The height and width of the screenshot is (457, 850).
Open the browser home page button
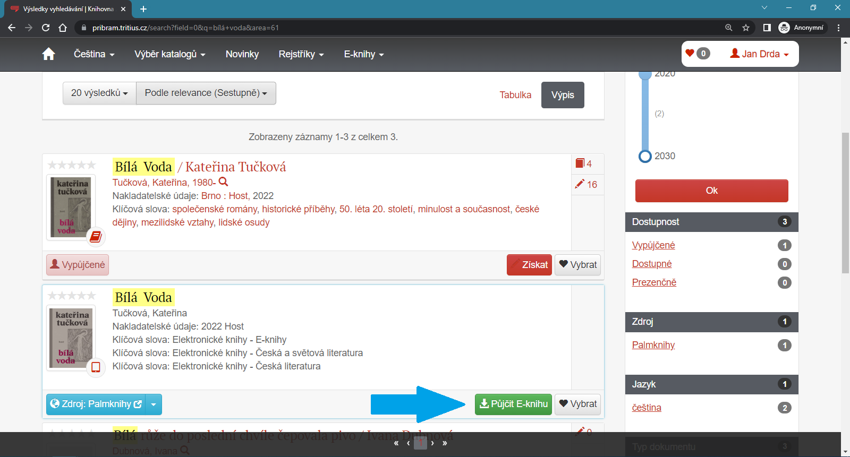pos(63,28)
